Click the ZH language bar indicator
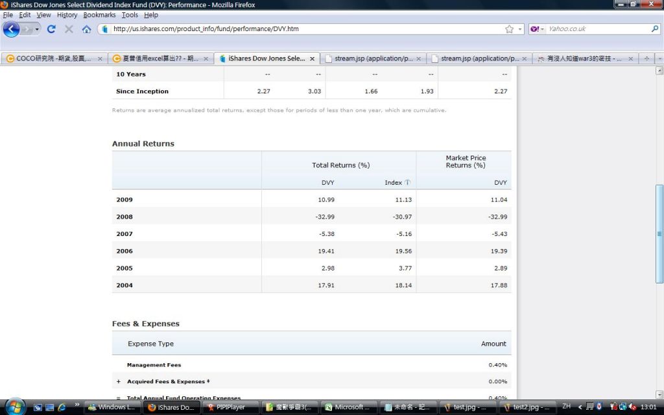Viewport: 664px width, 415px height. pos(567,407)
